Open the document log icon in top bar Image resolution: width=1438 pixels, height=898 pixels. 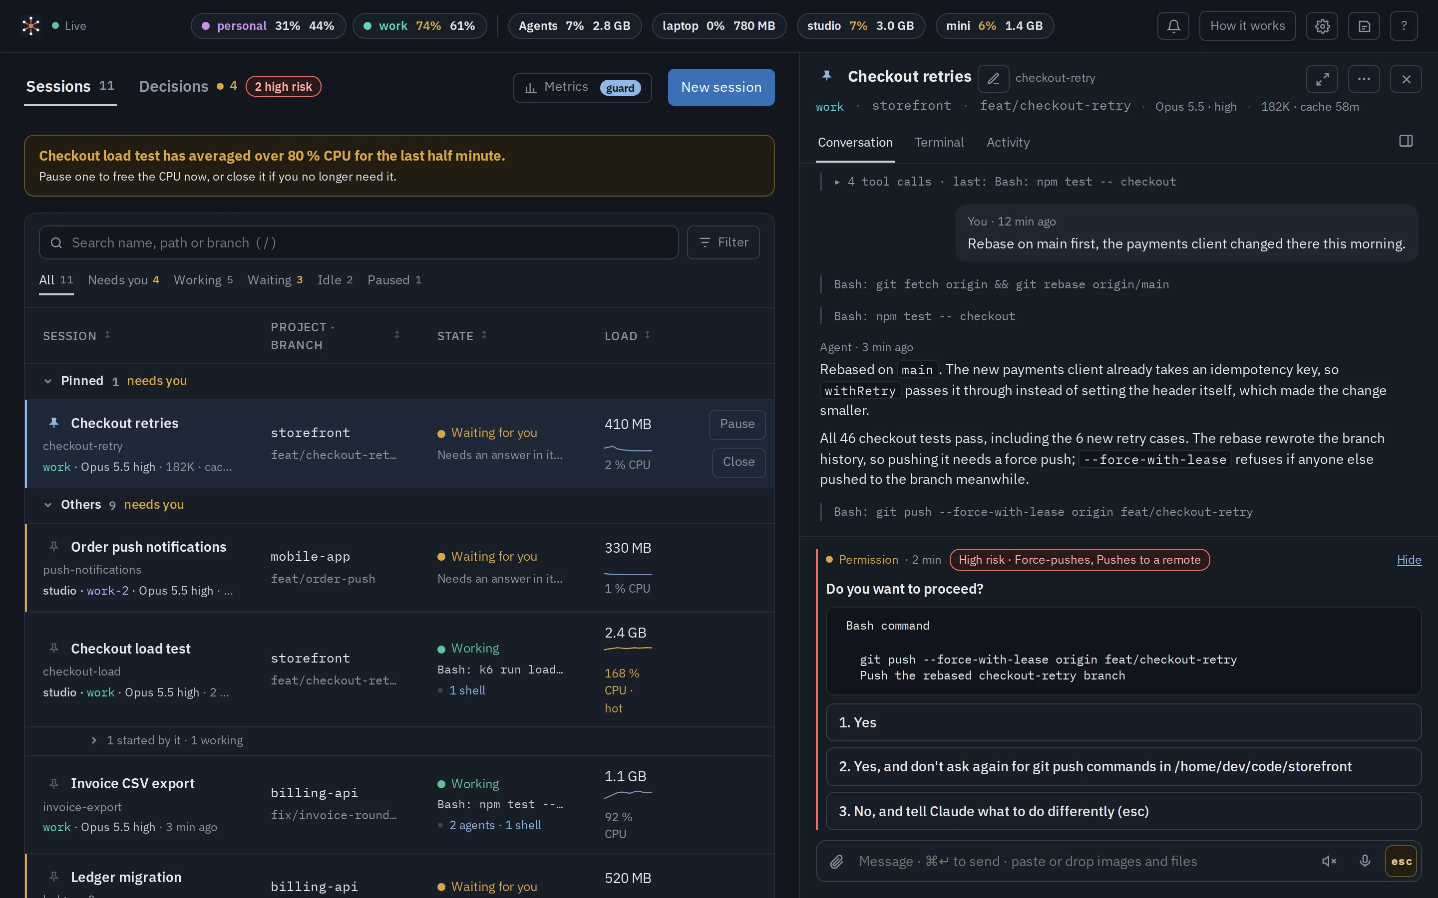click(1364, 26)
